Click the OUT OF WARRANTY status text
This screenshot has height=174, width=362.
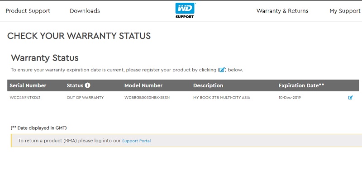[85, 98]
